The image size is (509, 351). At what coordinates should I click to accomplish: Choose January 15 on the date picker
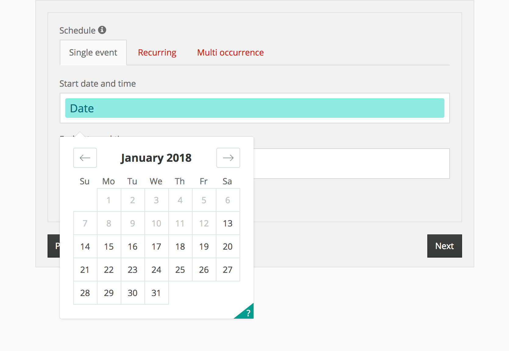pos(109,247)
